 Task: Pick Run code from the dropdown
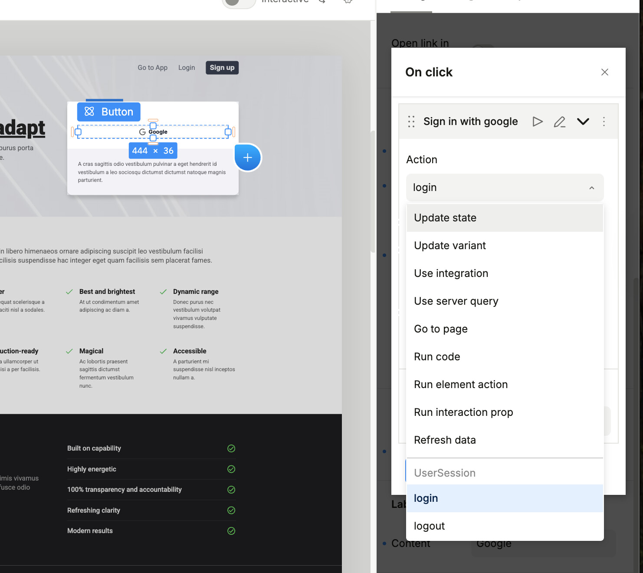pos(437,357)
